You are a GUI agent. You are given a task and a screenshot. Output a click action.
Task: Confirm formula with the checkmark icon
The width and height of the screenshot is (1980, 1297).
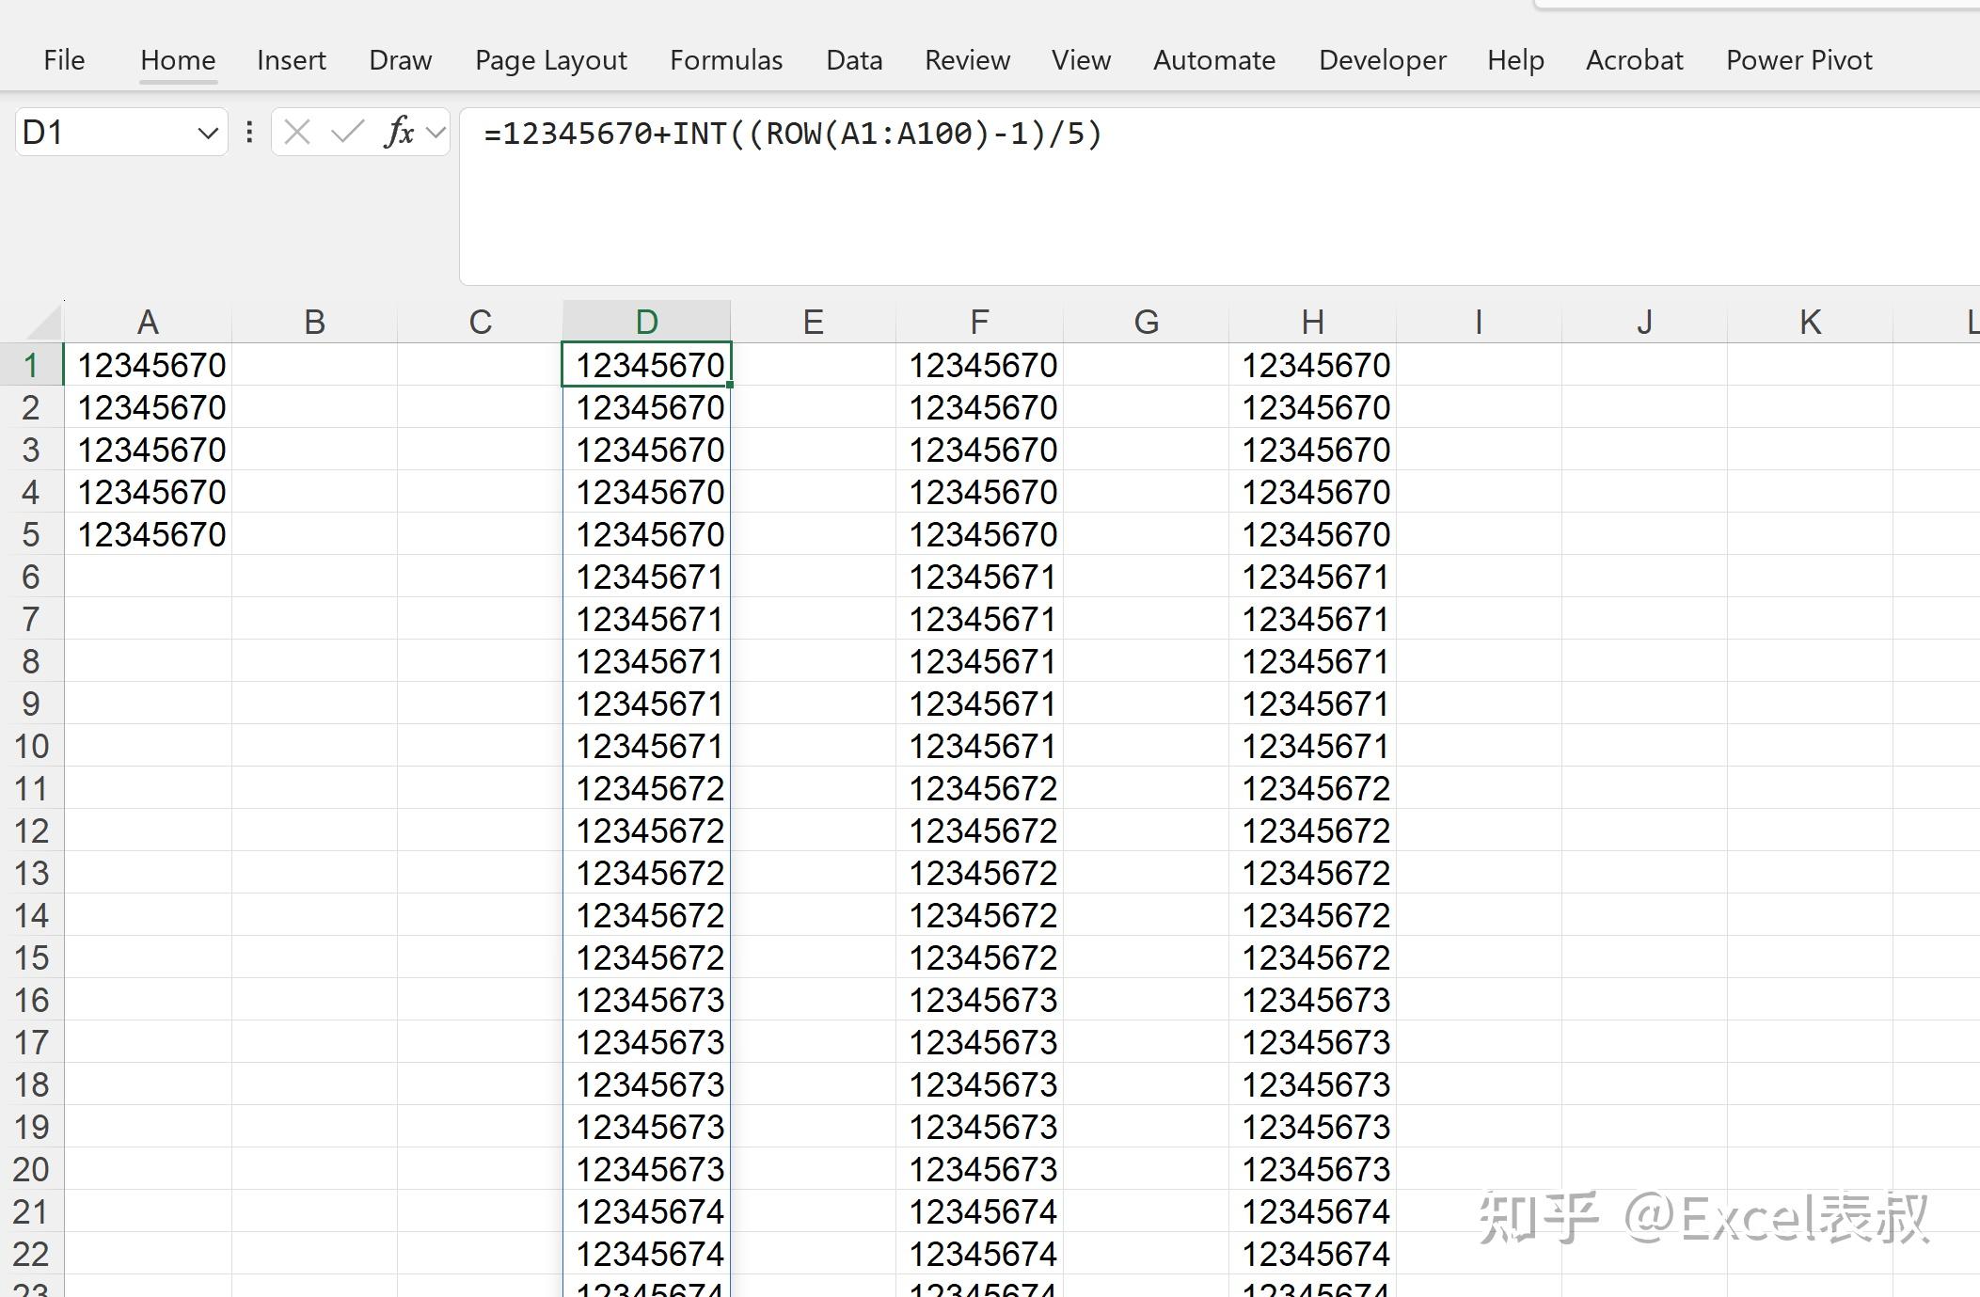coord(346,132)
